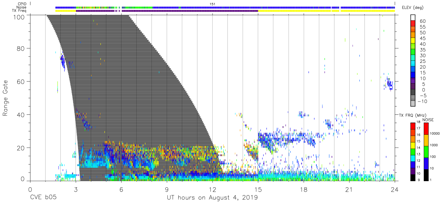Click the '9' hour tick label on the time axis
Image resolution: width=444 pixels, height=205 pixels.
(x=167, y=189)
